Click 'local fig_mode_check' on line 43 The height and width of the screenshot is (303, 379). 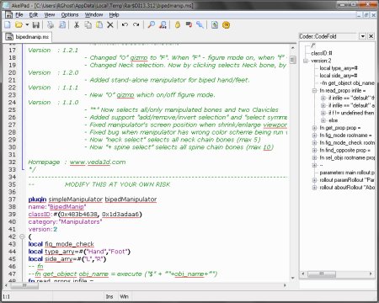click(61, 244)
